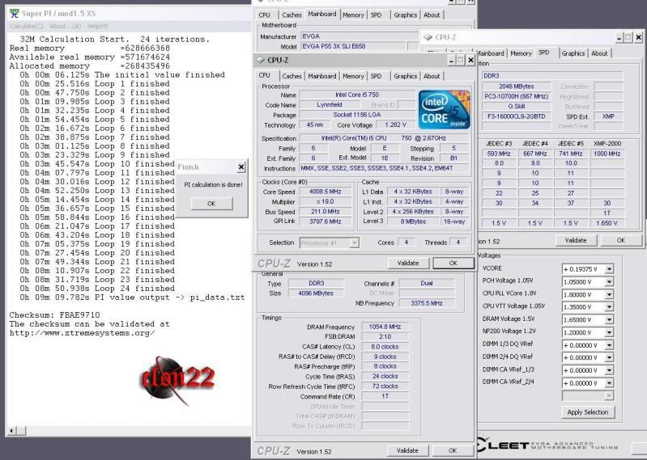
Task: Click Validate in the bottom CPU-Z Memory window
Action: tap(407, 450)
